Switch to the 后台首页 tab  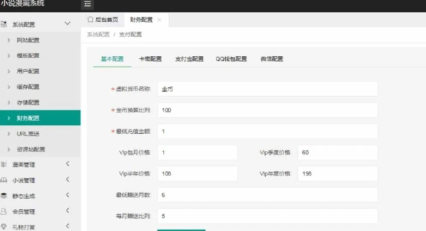pos(103,20)
